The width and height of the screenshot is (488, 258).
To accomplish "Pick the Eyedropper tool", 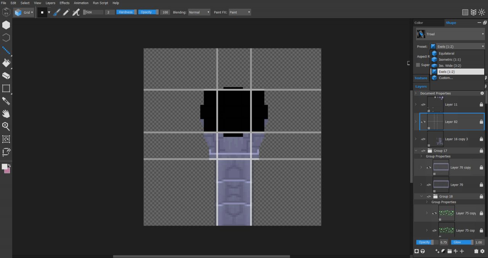I will click(x=6, y=101).
